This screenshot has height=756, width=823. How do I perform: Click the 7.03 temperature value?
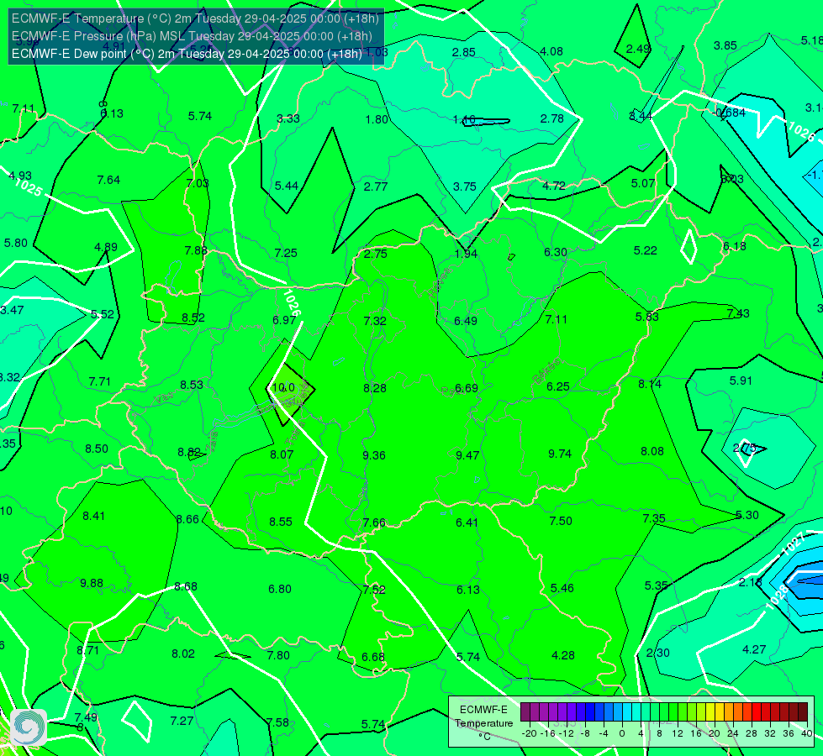[198, 183]
